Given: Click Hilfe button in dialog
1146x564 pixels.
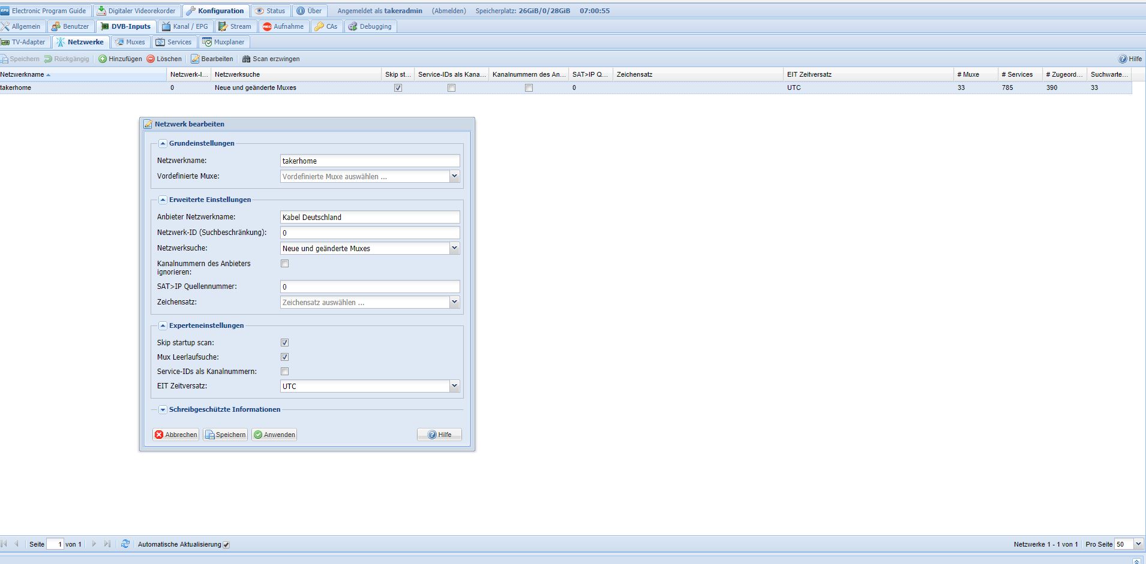Looking at the screenshot, I should coord(439,435).
